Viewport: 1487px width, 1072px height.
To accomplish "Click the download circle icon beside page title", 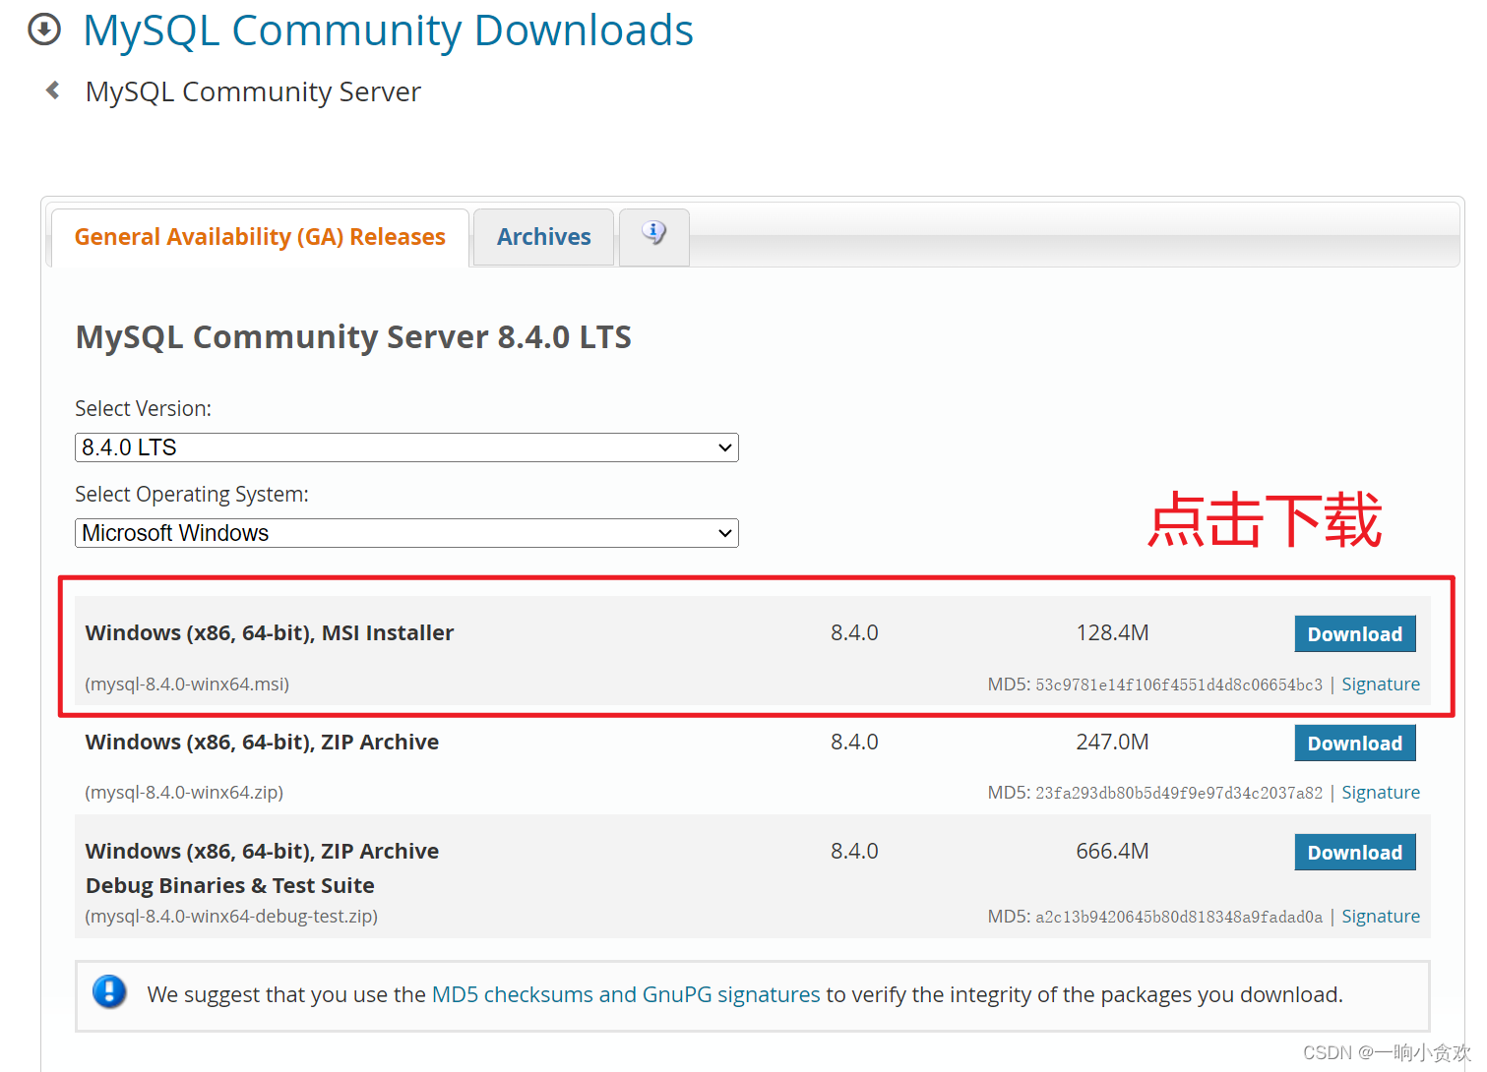I will point(44,30).
